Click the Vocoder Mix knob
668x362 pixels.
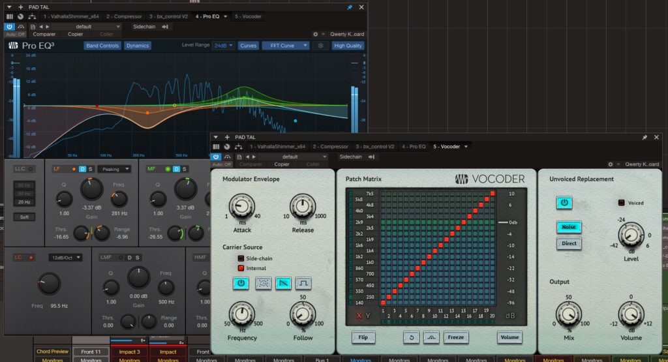coord(569,314)
